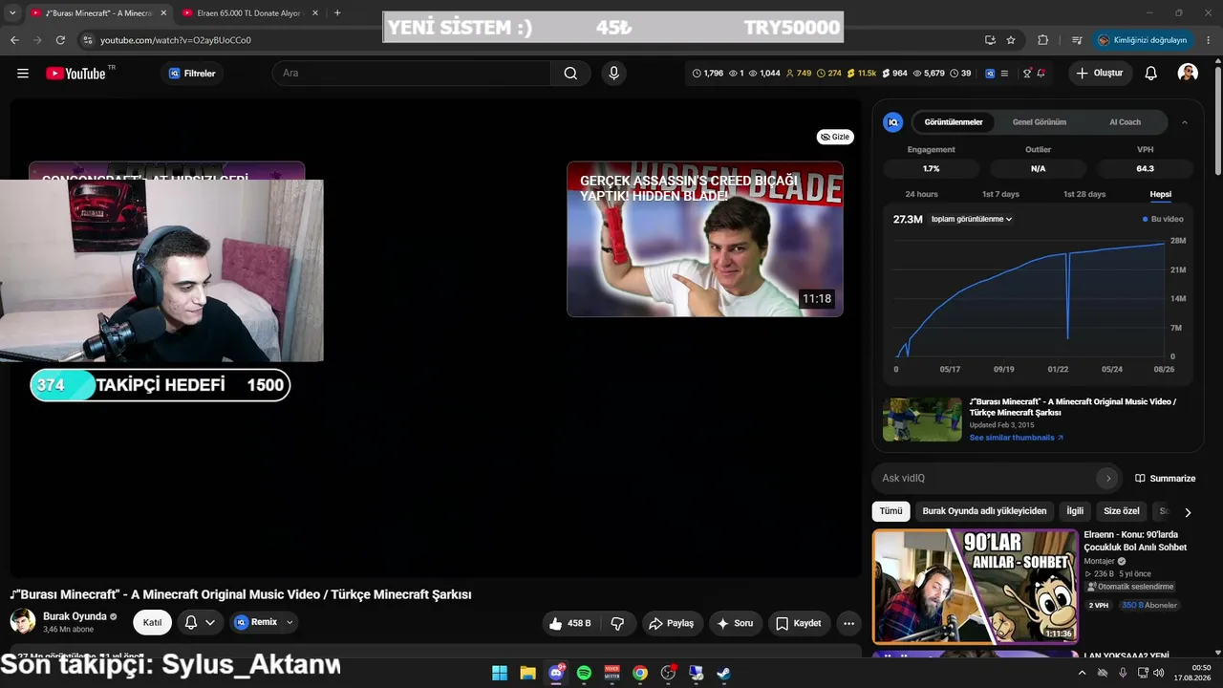This screenshot has width=1223, height=688.
Task: Click the Kimliğinizi doğrulayın profile button
Action: click(x=1142, y=40)
